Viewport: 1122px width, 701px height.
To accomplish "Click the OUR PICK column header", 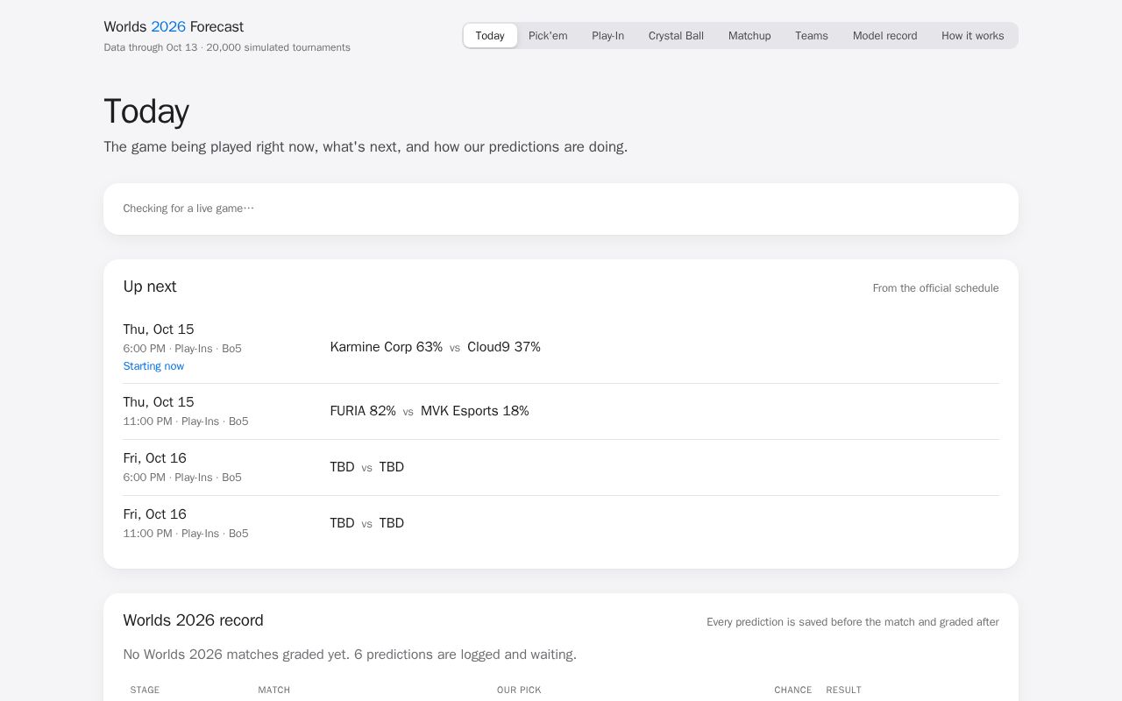I will pos(519,690).
